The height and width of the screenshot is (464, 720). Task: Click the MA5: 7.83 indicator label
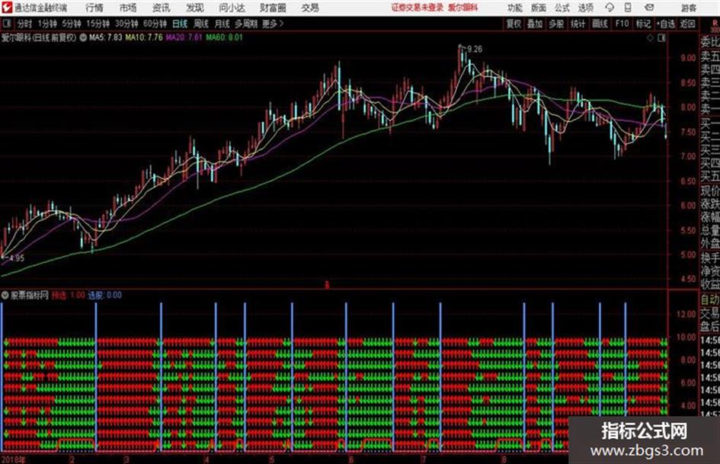[x=106, y=37]
